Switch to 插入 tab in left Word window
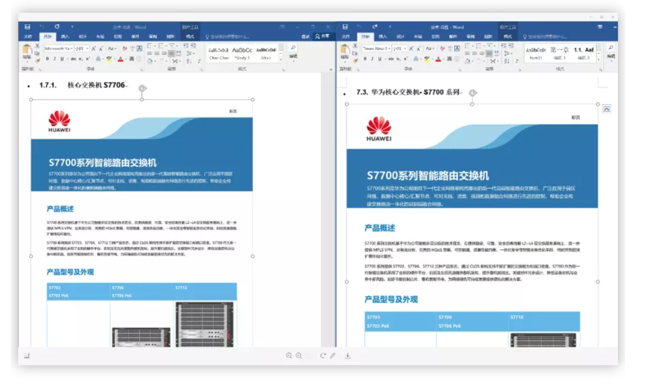This screenshot has width=647, height=387. (65, 36)
